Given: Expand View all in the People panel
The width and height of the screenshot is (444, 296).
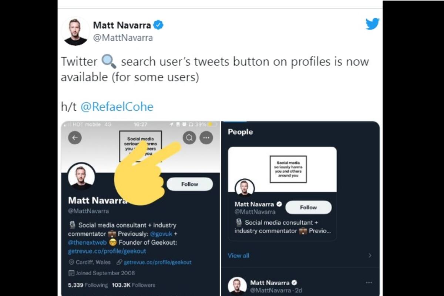Looking at the screenshot, I should [x=238, y=255].
